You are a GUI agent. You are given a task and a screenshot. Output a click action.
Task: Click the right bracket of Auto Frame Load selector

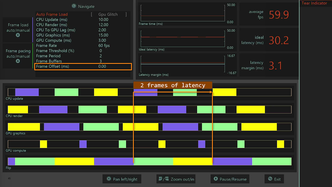click(x=126, y=14)
